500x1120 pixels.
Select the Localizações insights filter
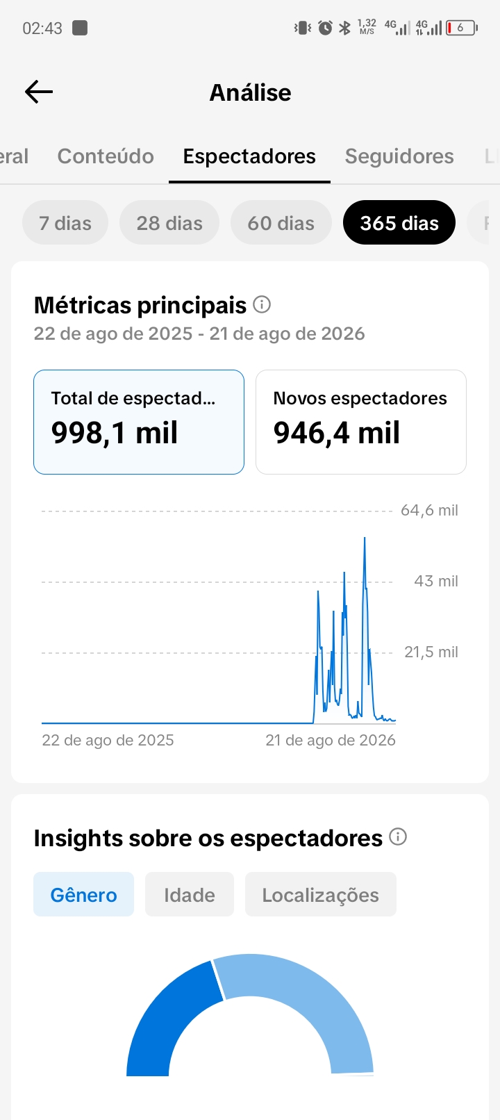[x=321, y=894]
